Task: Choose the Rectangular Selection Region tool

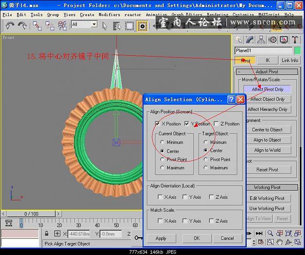Action: coord(129,26)
